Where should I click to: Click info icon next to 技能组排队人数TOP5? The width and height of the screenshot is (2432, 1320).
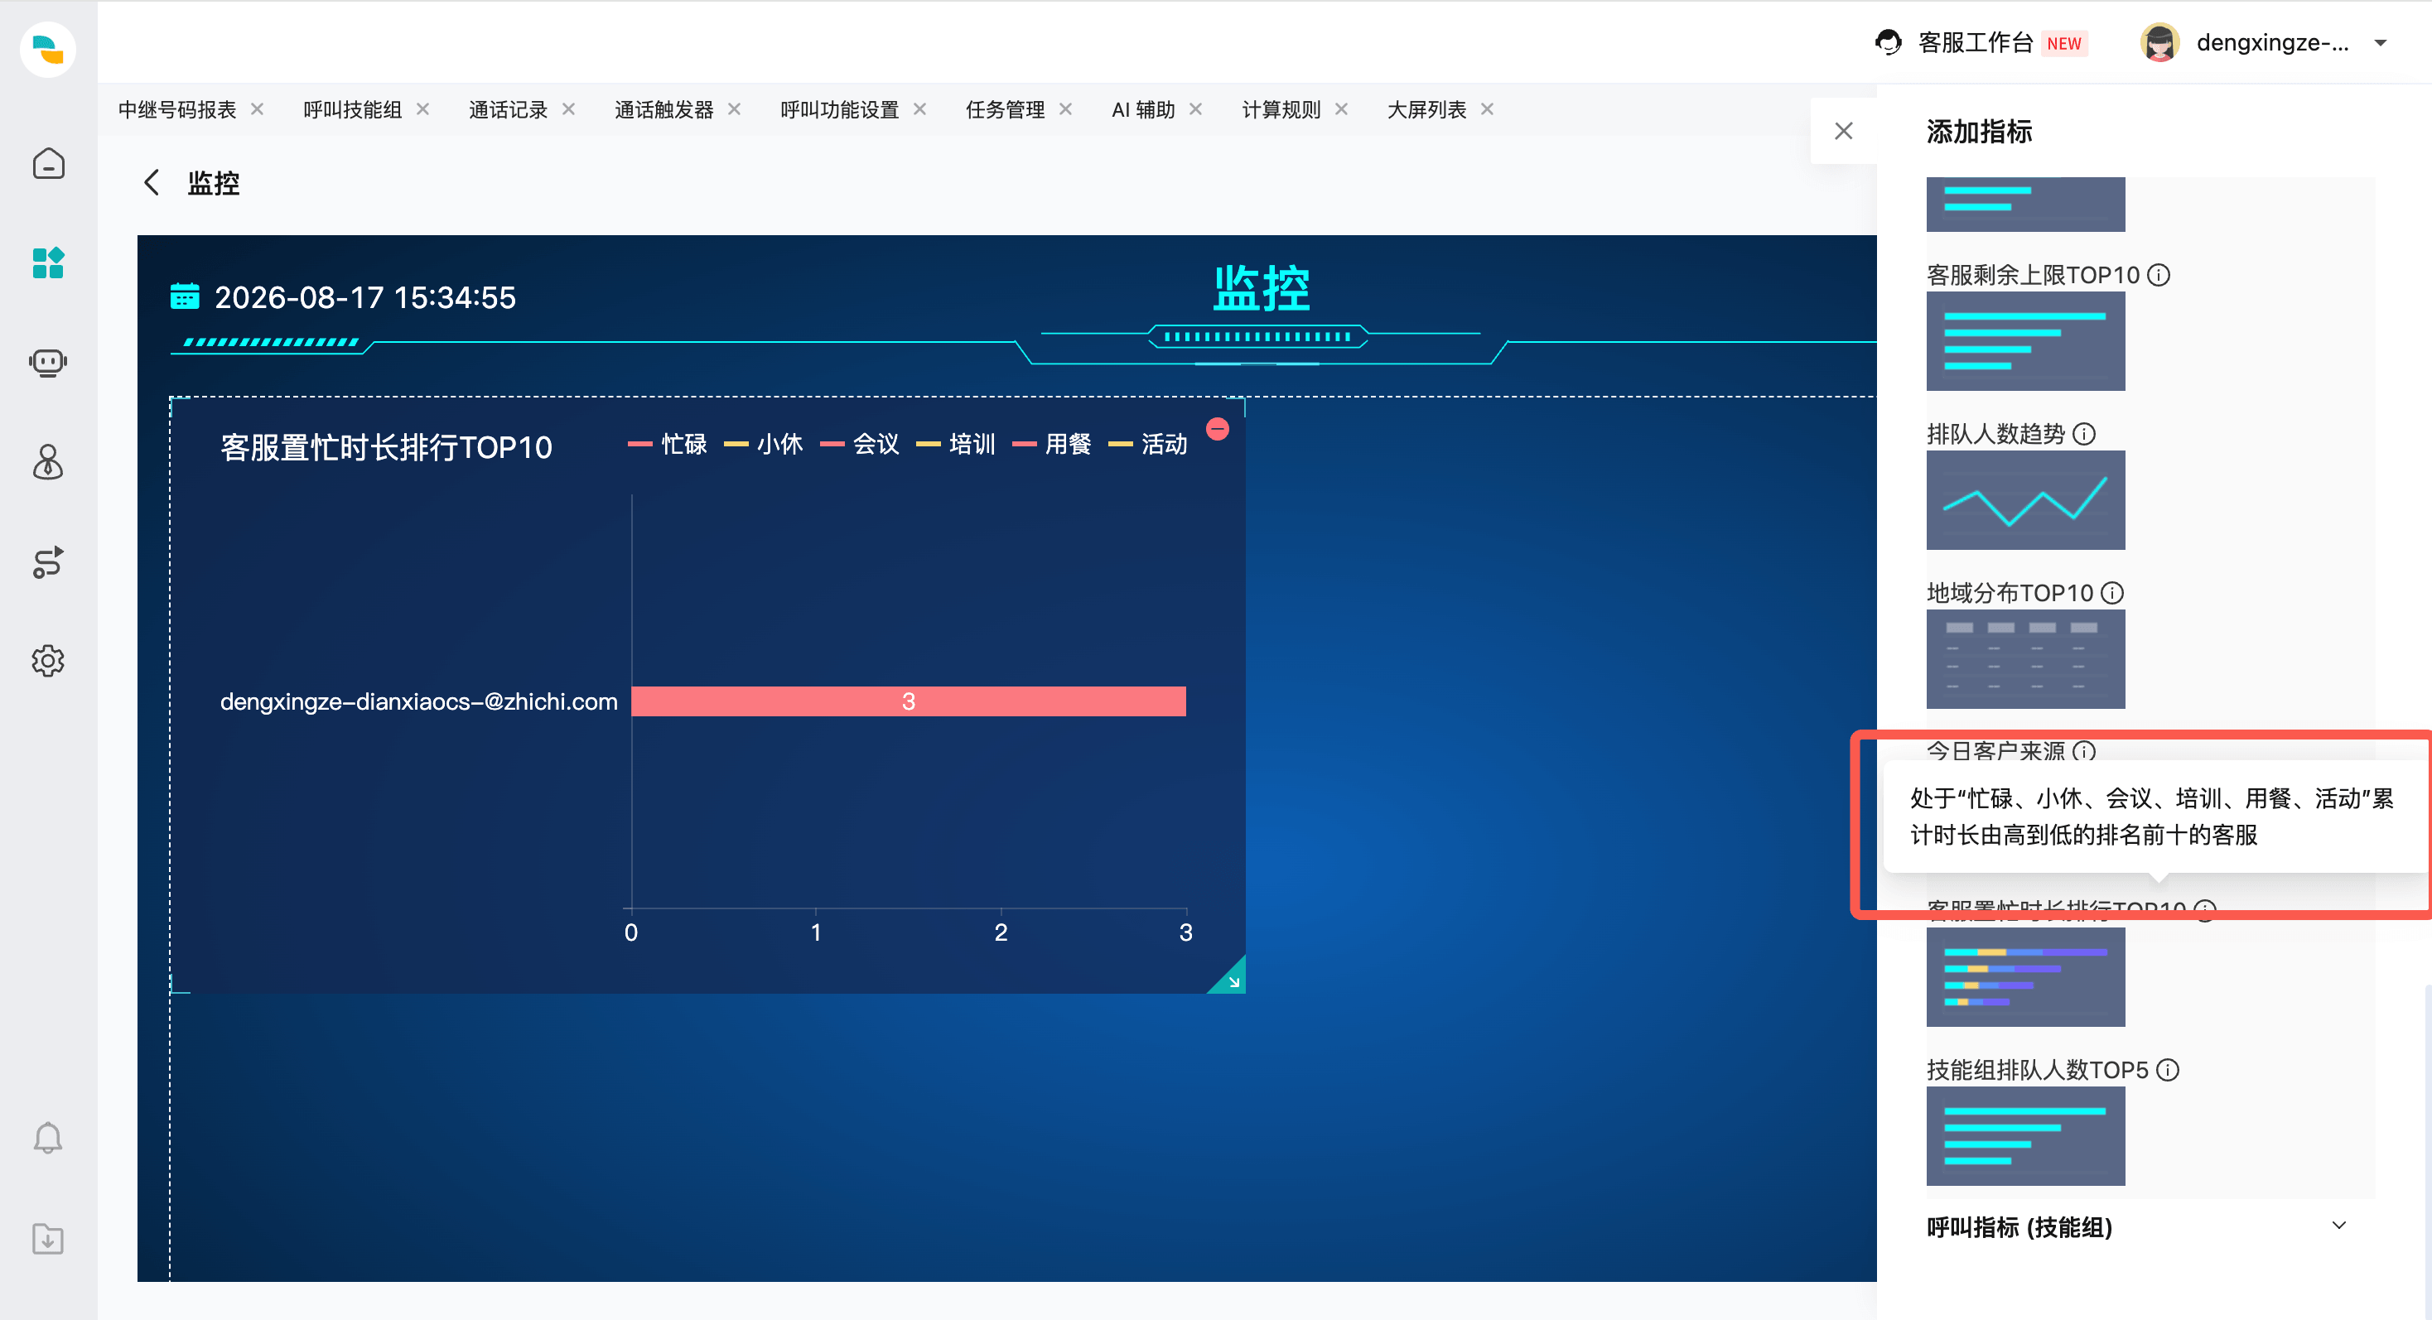point(2168,1070)
